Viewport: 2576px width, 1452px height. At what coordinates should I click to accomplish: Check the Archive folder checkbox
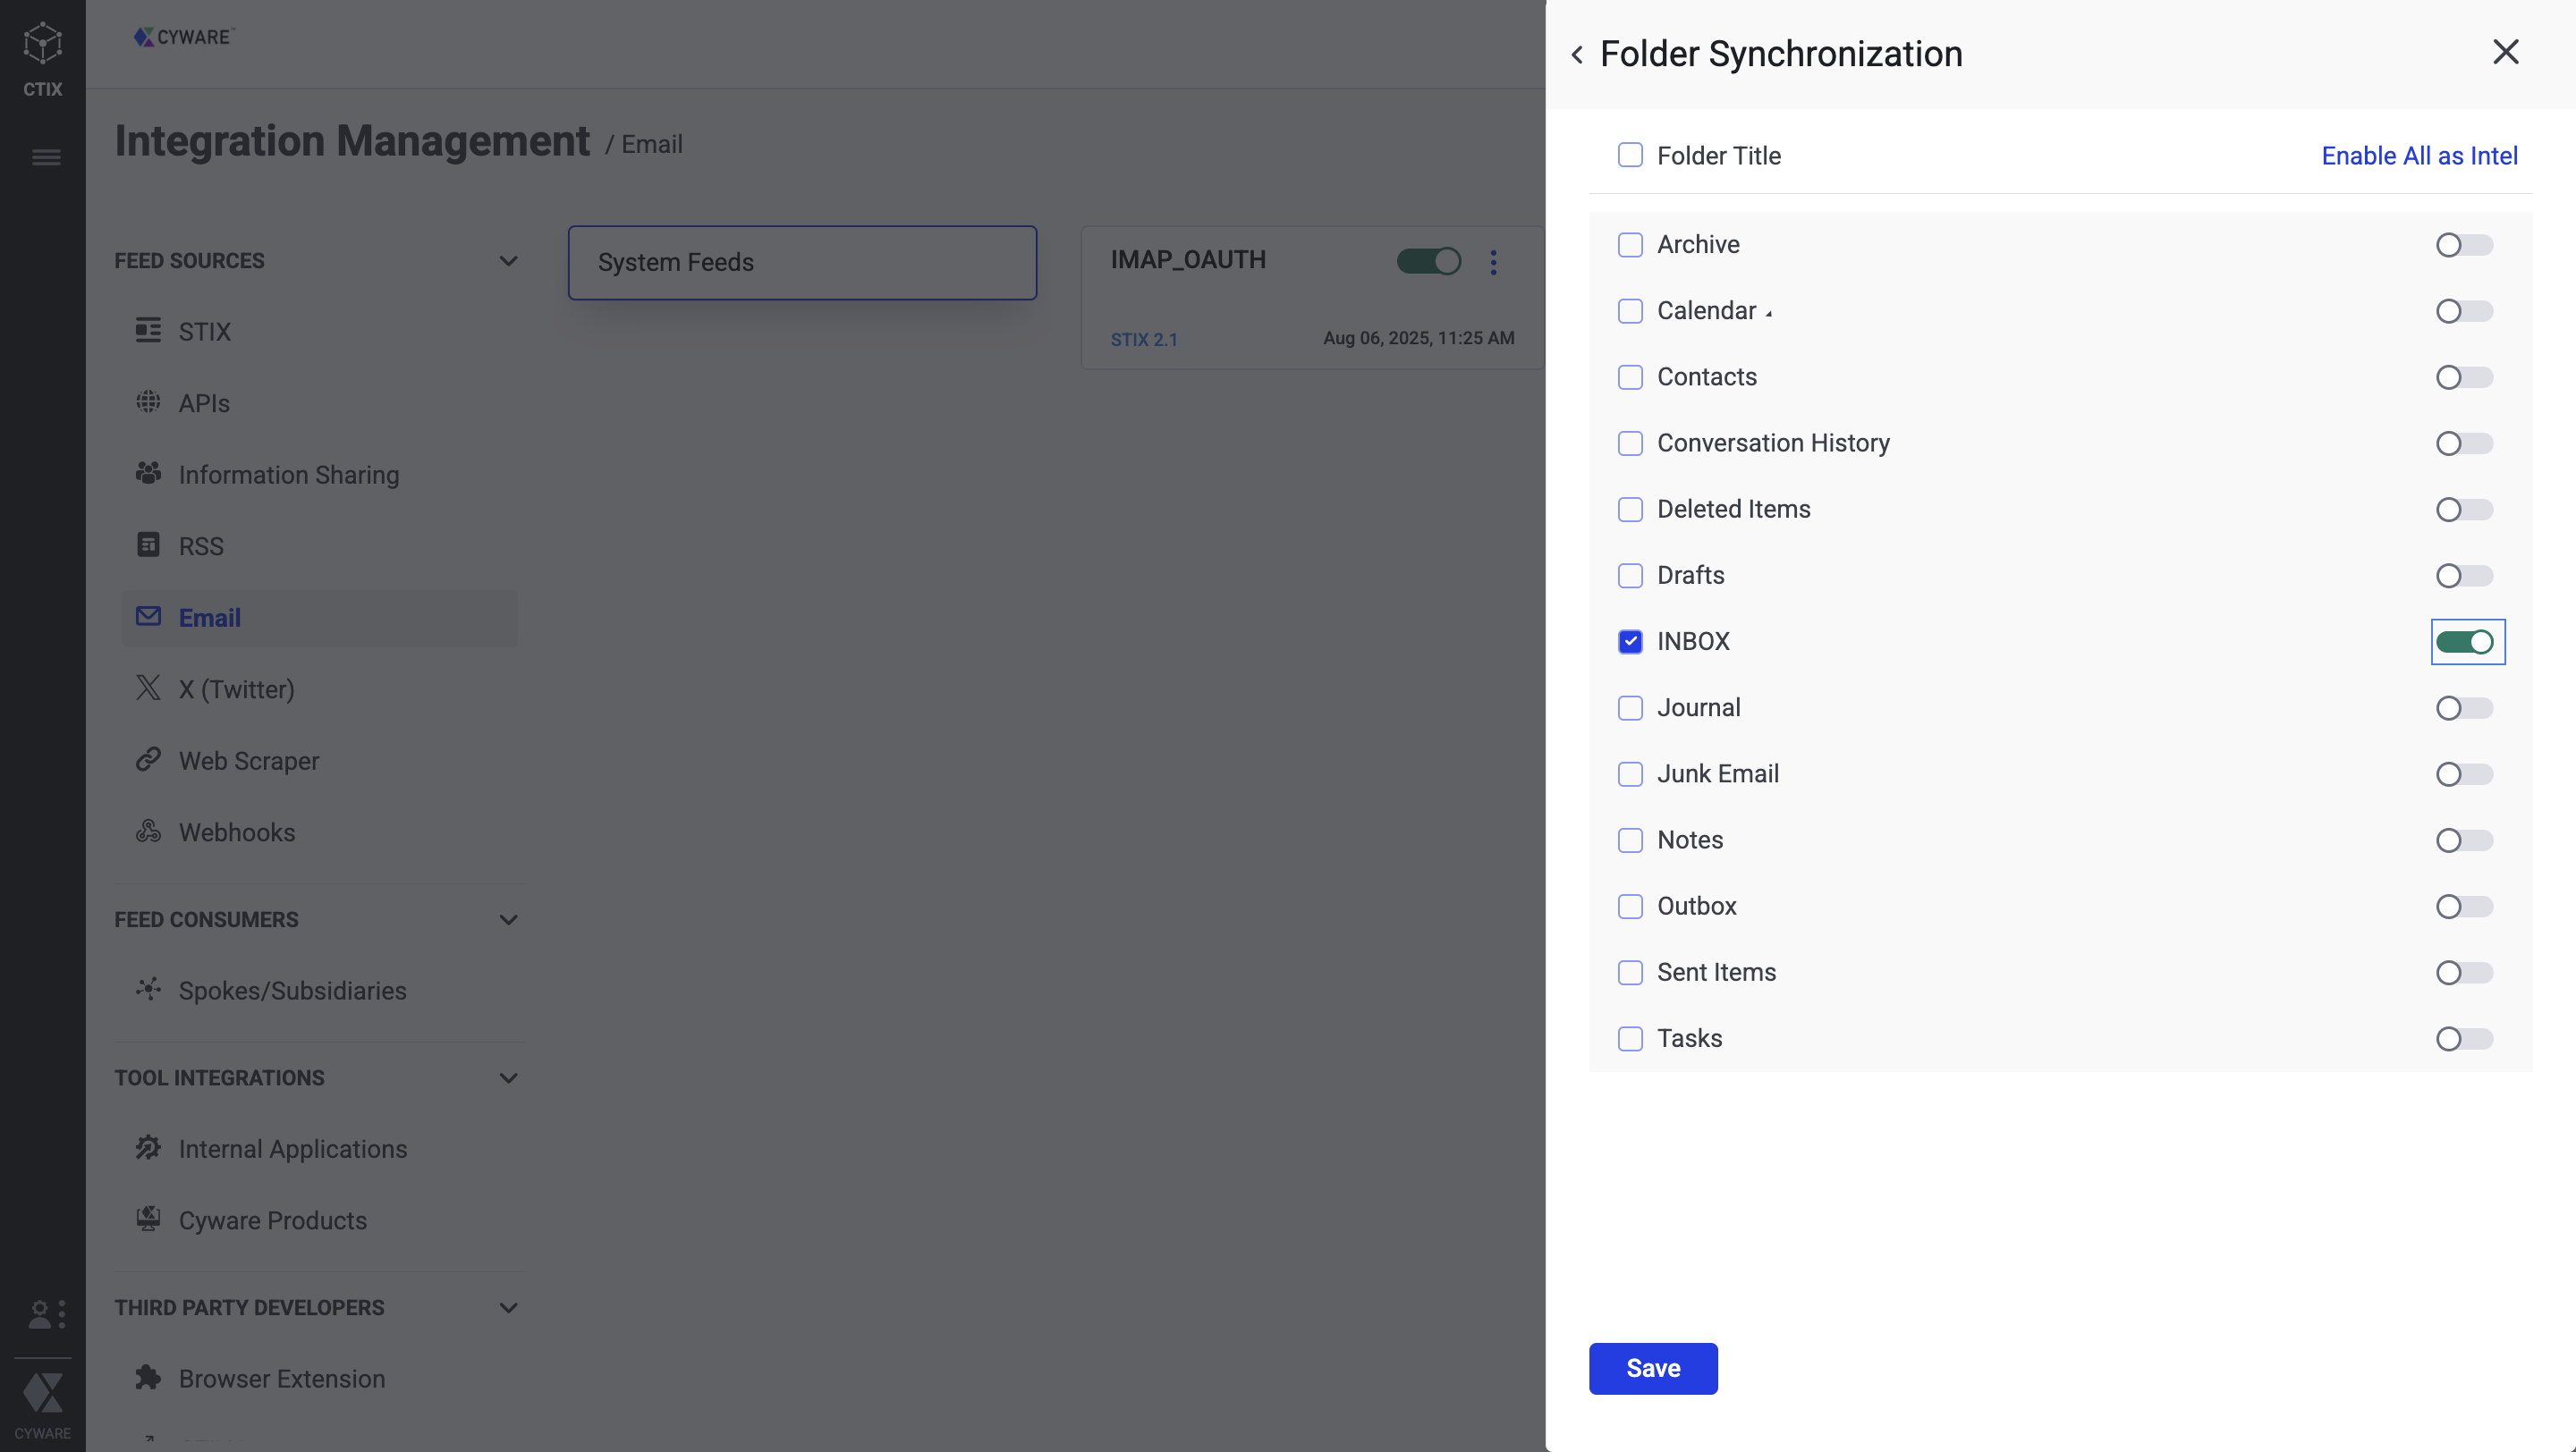(x=1630, y=245)
